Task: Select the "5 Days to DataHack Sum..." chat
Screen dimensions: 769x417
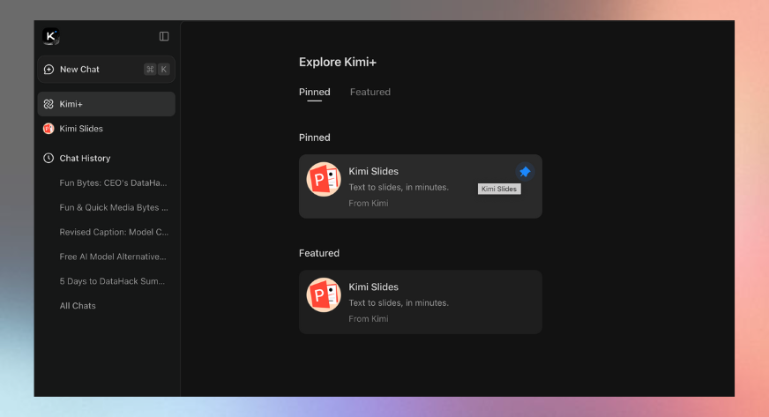Action: (113, 281)
